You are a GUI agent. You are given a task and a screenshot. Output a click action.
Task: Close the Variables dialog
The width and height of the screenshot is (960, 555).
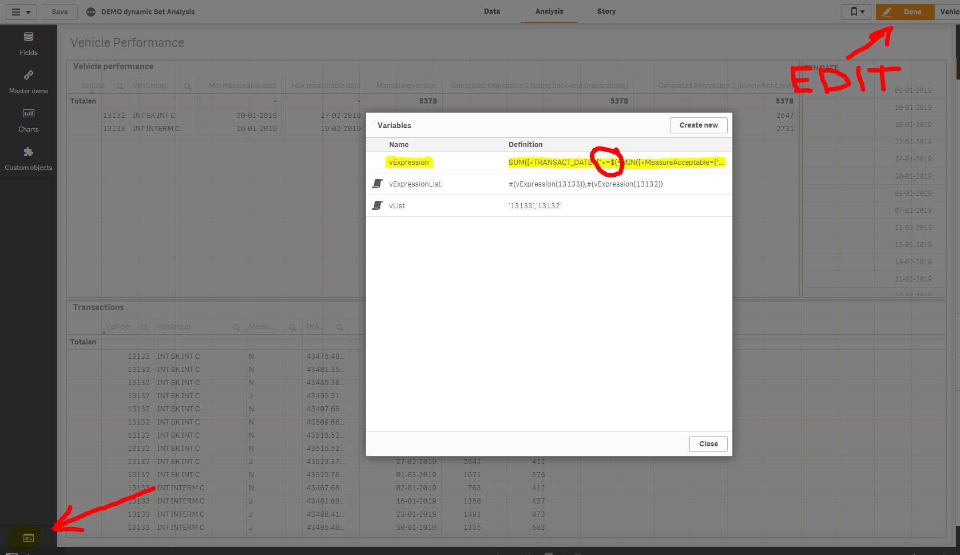pyautogui.click(x=708, y=444)
